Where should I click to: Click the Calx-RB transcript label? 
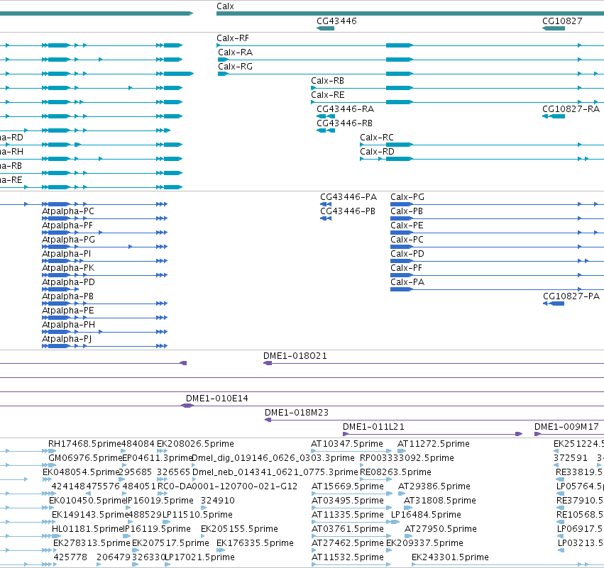pyautogui.click(x=327, y=81)
